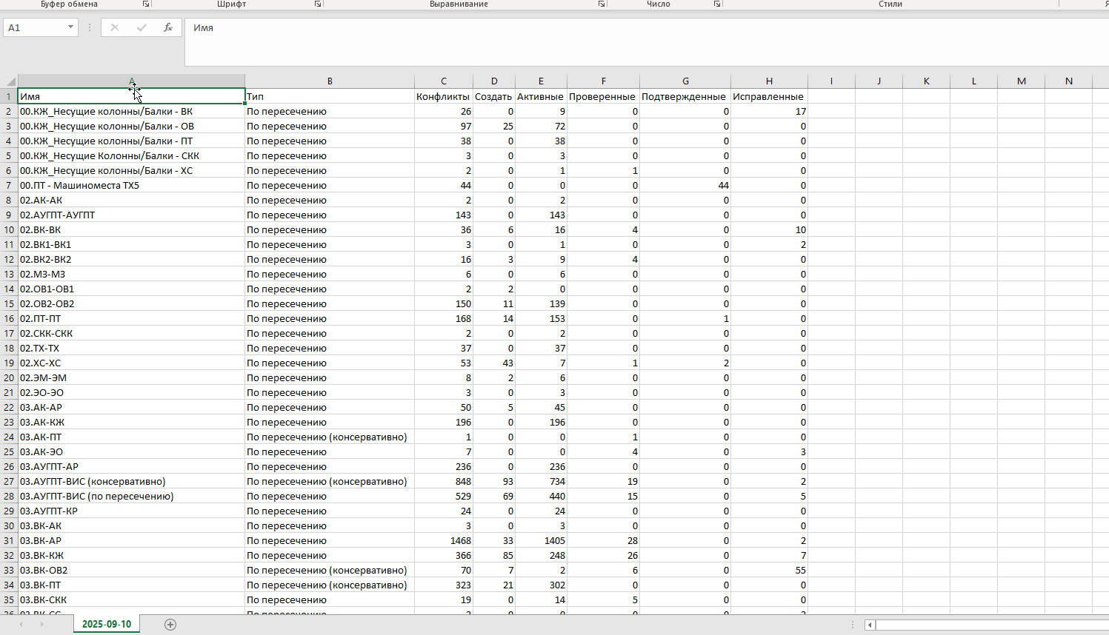Screen dimensions: 1109x635
Task: Click the Select All corner triangle
Action: tap(10, 81)
